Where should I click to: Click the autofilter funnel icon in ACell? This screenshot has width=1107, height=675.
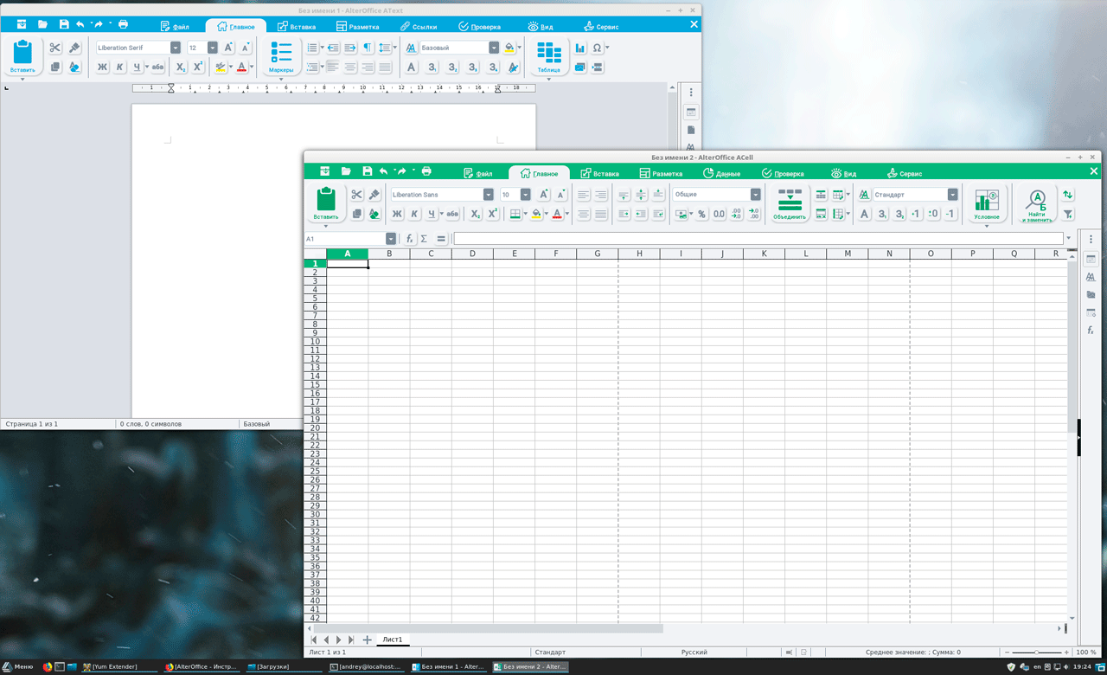pyautogui.click(x=1068, y=214)
